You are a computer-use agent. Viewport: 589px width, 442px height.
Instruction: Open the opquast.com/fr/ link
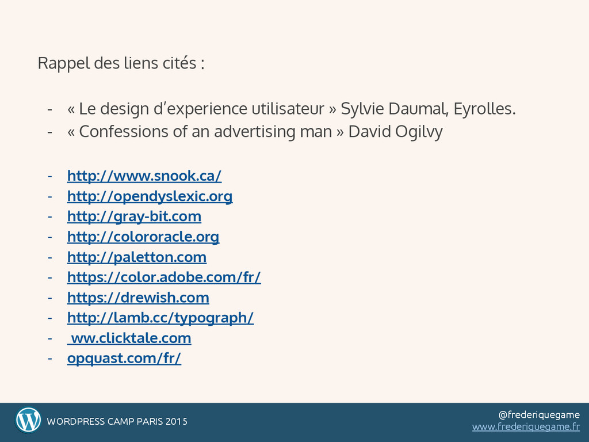[124, 358]
